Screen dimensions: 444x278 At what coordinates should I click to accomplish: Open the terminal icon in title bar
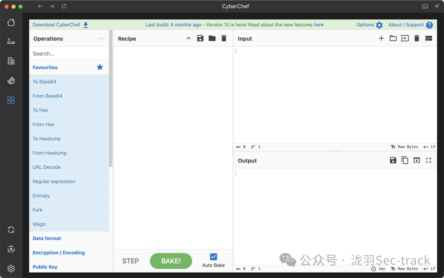click(x=425, y=6)
